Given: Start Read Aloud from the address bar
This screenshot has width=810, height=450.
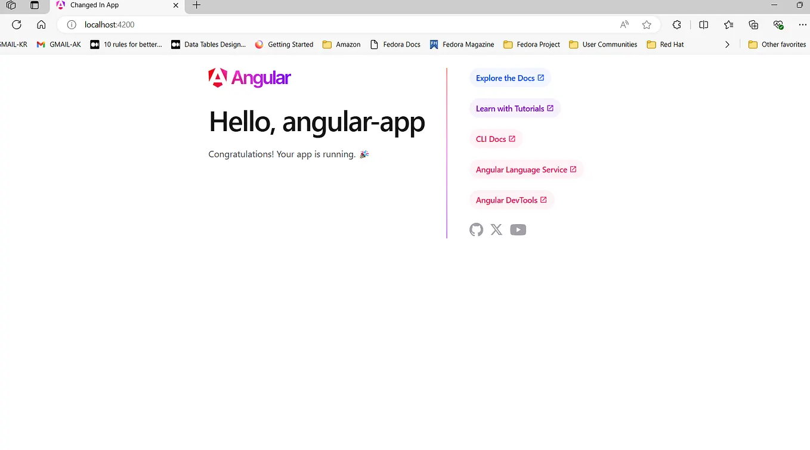Looking at the screenshot, I should pyautogui.click(x=624, y=24).
